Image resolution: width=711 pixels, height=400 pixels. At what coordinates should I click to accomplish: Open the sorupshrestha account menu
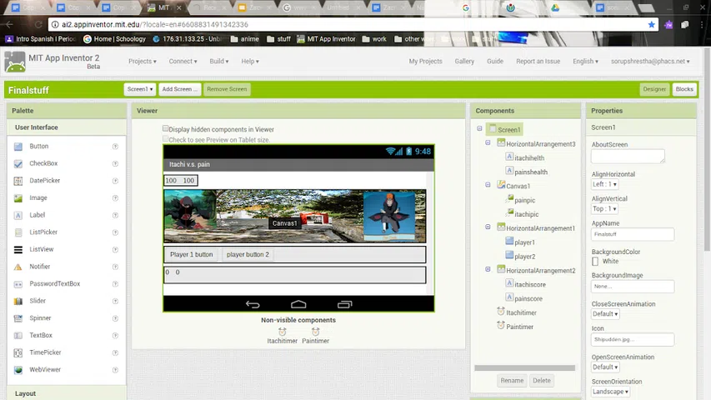pos(650,61)
